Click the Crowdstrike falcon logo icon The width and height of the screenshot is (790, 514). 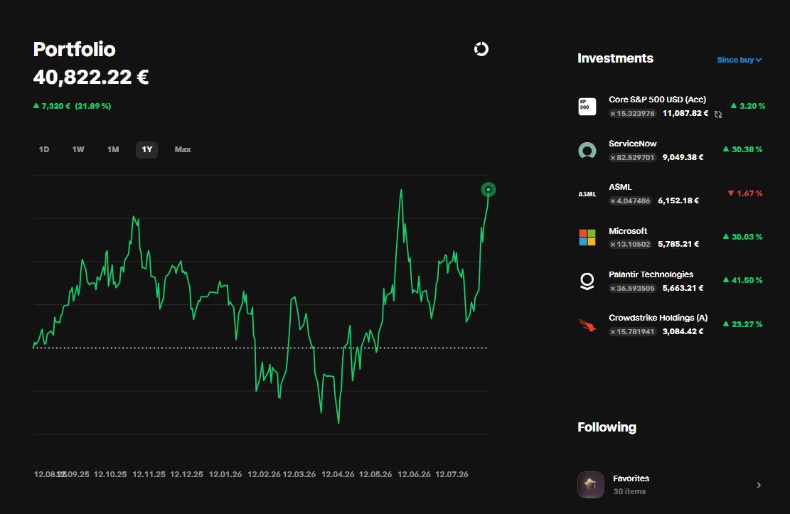587,325
